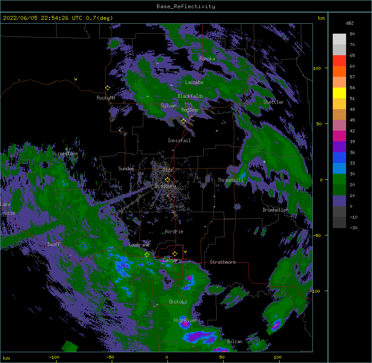
Task: Pick the slate-purple 0-10 dBZ legend swatch
Action: pyautogui.click(x=339, y=201)
